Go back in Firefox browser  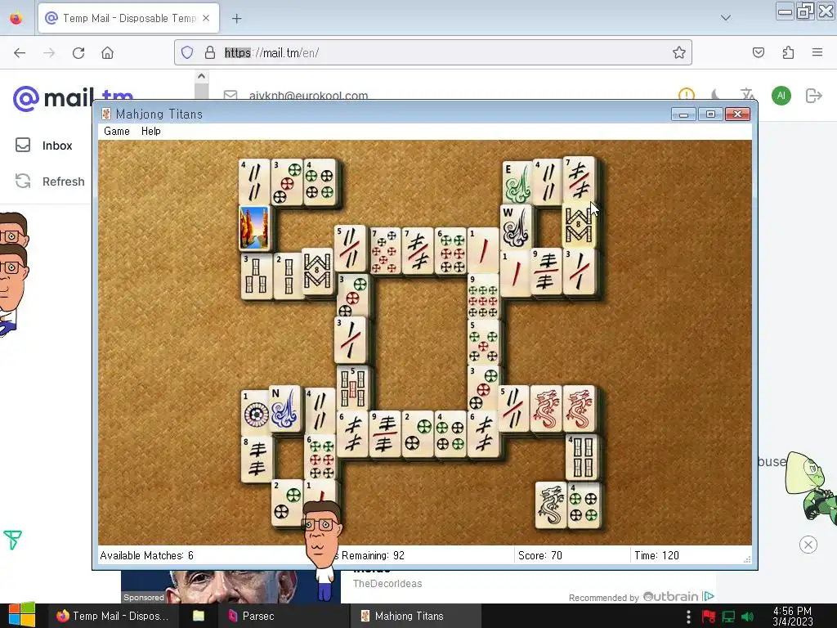(20, 53)
